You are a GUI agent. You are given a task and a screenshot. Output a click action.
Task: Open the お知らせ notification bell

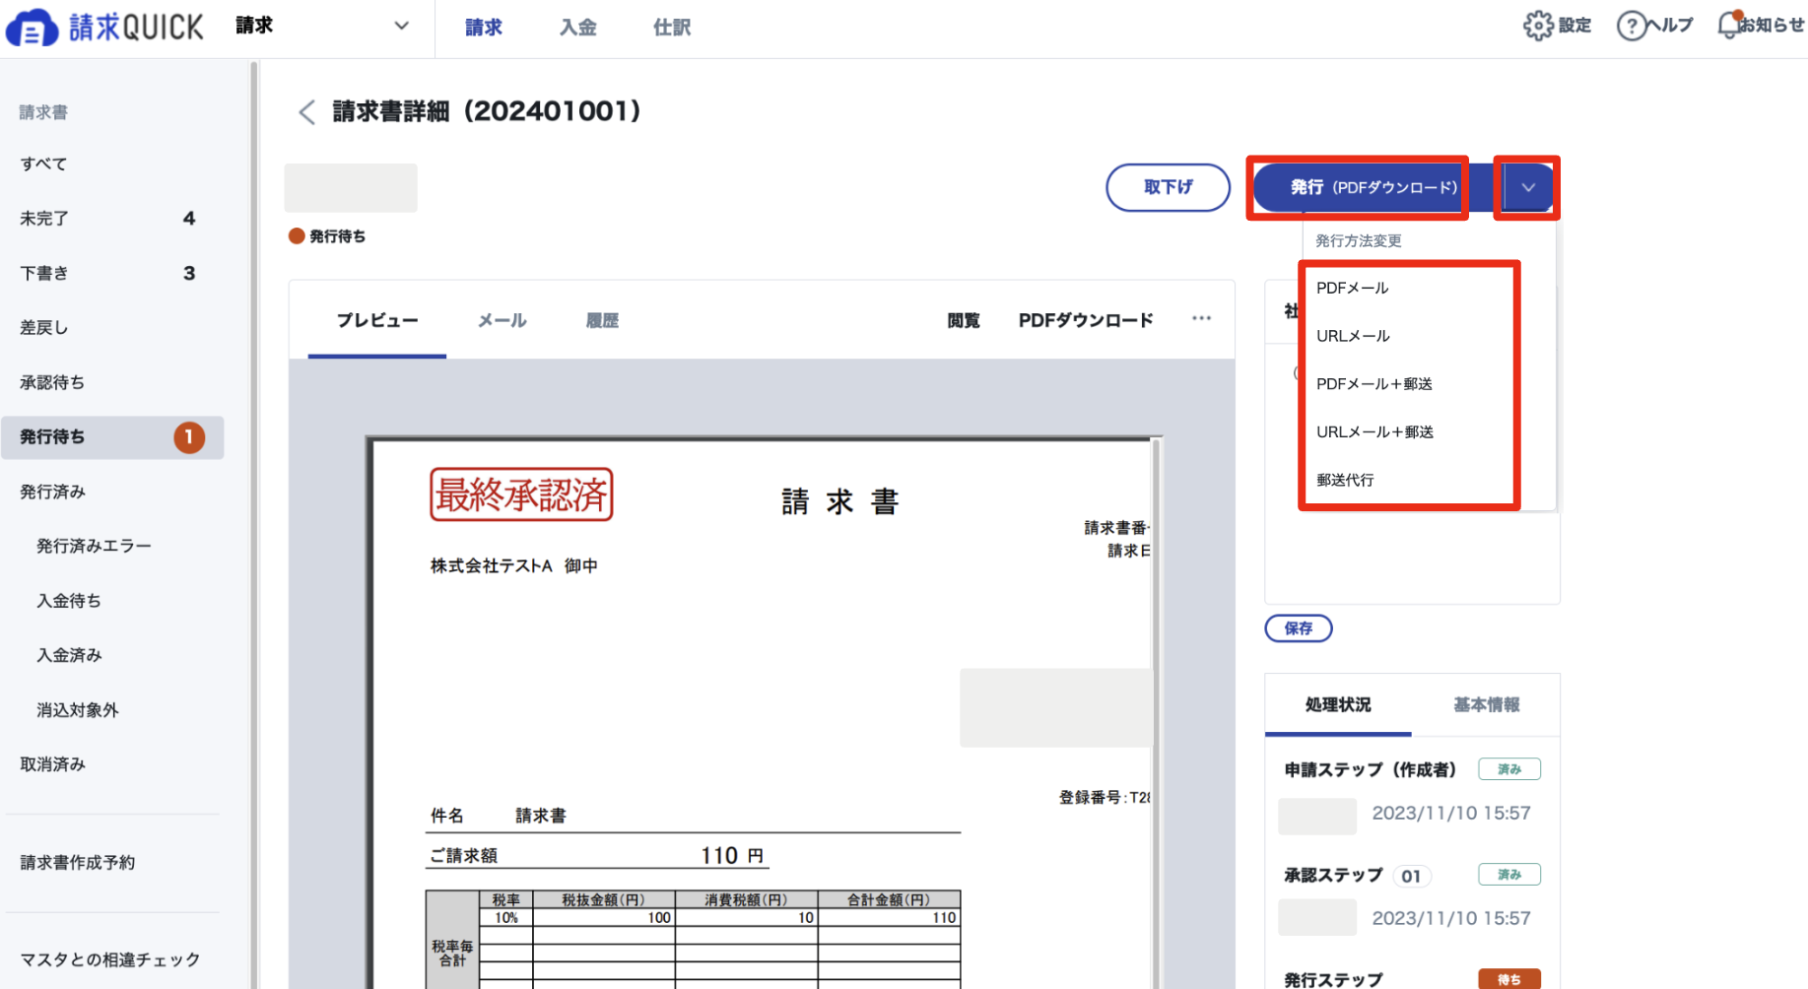pyautogui.click(x=1729, y=25)
